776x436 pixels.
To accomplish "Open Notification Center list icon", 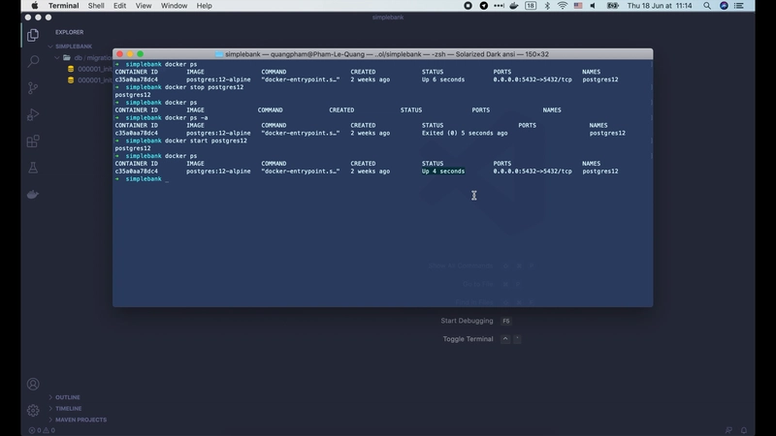I will pos(739,6).
